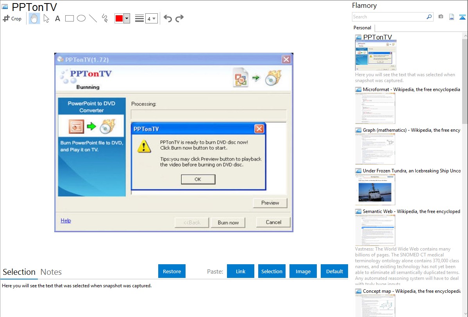Screen dimensions: 468x317
Task: Open the color picker dropdown arrow
Action: click(x=127, y=18)
